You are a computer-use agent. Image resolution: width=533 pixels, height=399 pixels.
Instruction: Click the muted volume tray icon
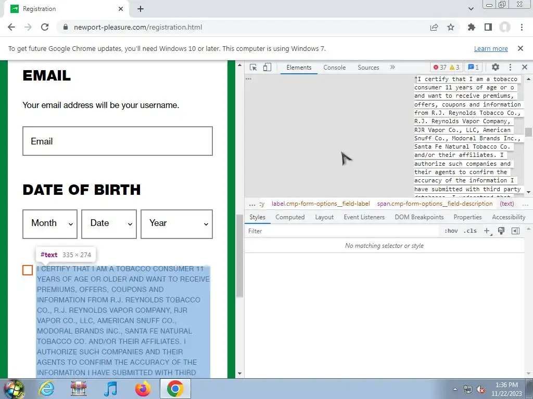pyautogui.click(x=480, y=389)
